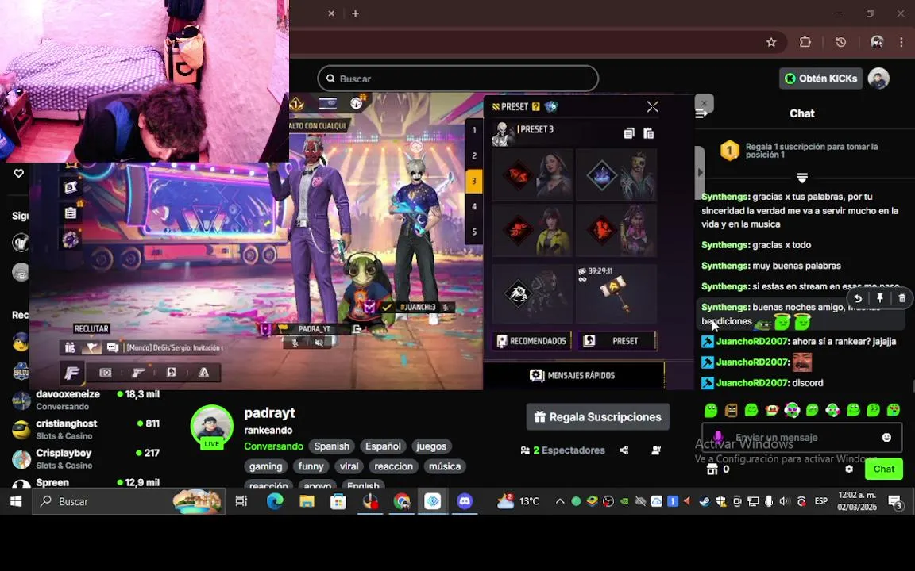Open File Explorer from the taskbar

pyautogui.click(x=307, y=501)
